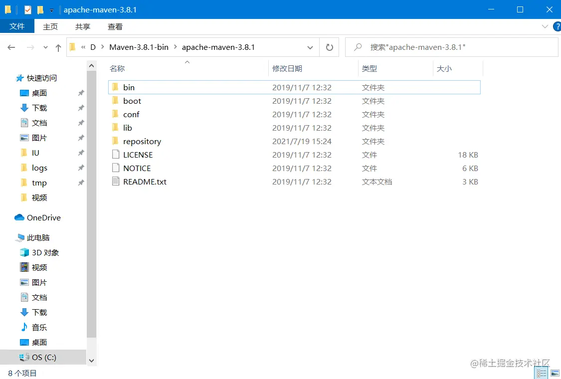The height and width of the screenshot is (379, 561).
Task: Navigate to Maven-3.8.1-bin breadcrumb
Action: click(139, 47)
